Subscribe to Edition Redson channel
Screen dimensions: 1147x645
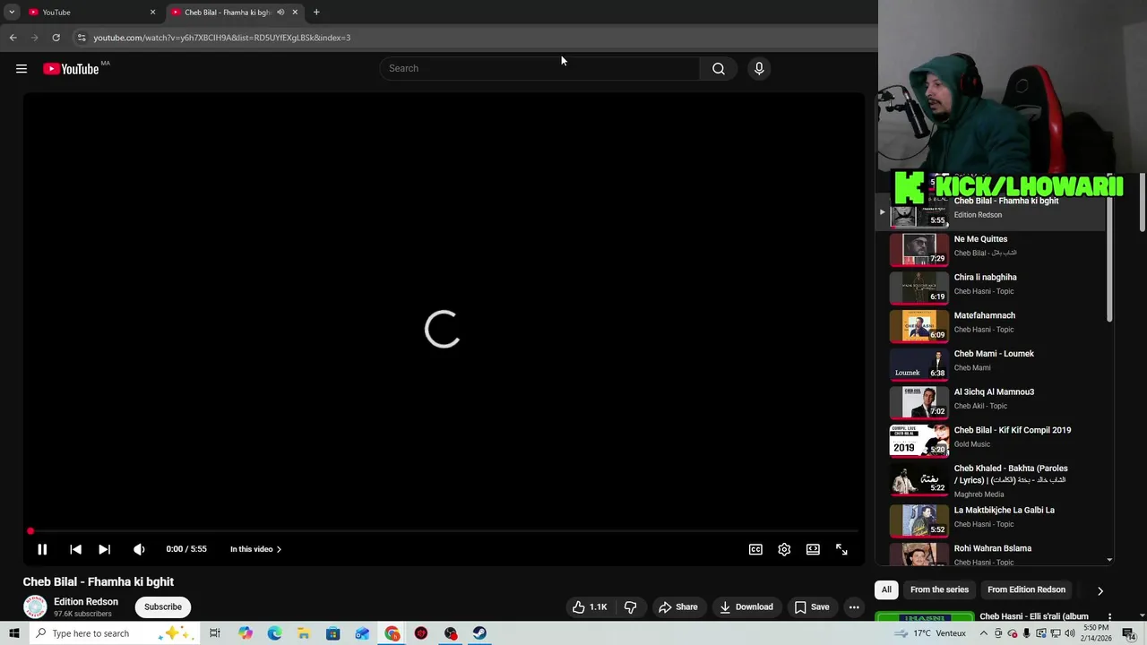pos(163,606)
